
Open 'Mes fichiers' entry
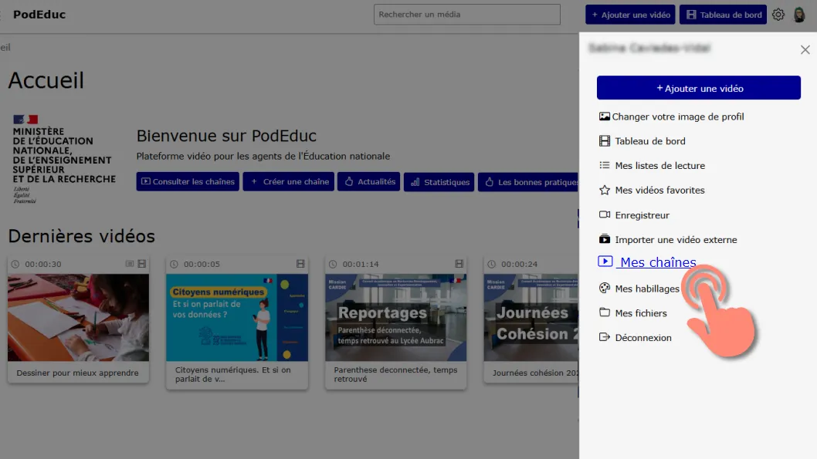[x=641, y=312]
